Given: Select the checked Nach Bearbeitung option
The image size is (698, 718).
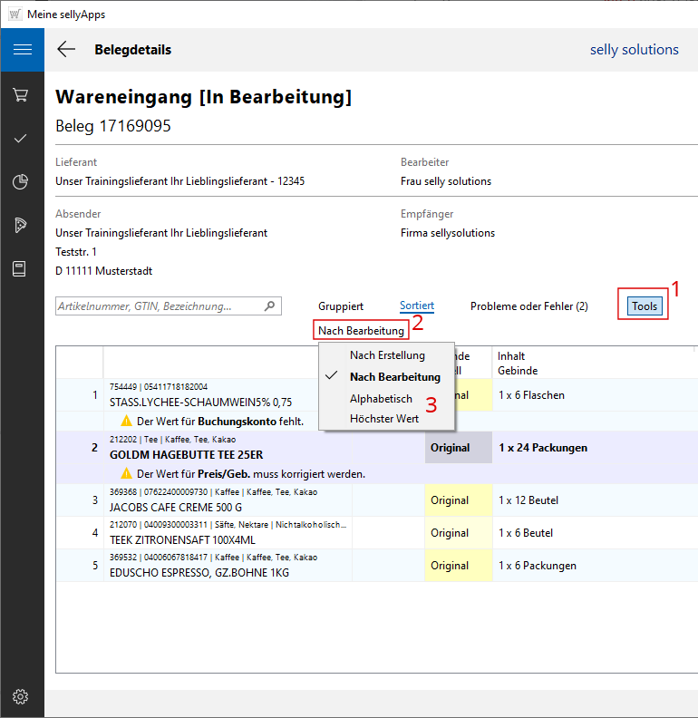Looking at the screenshot, I should click(394, 376).
